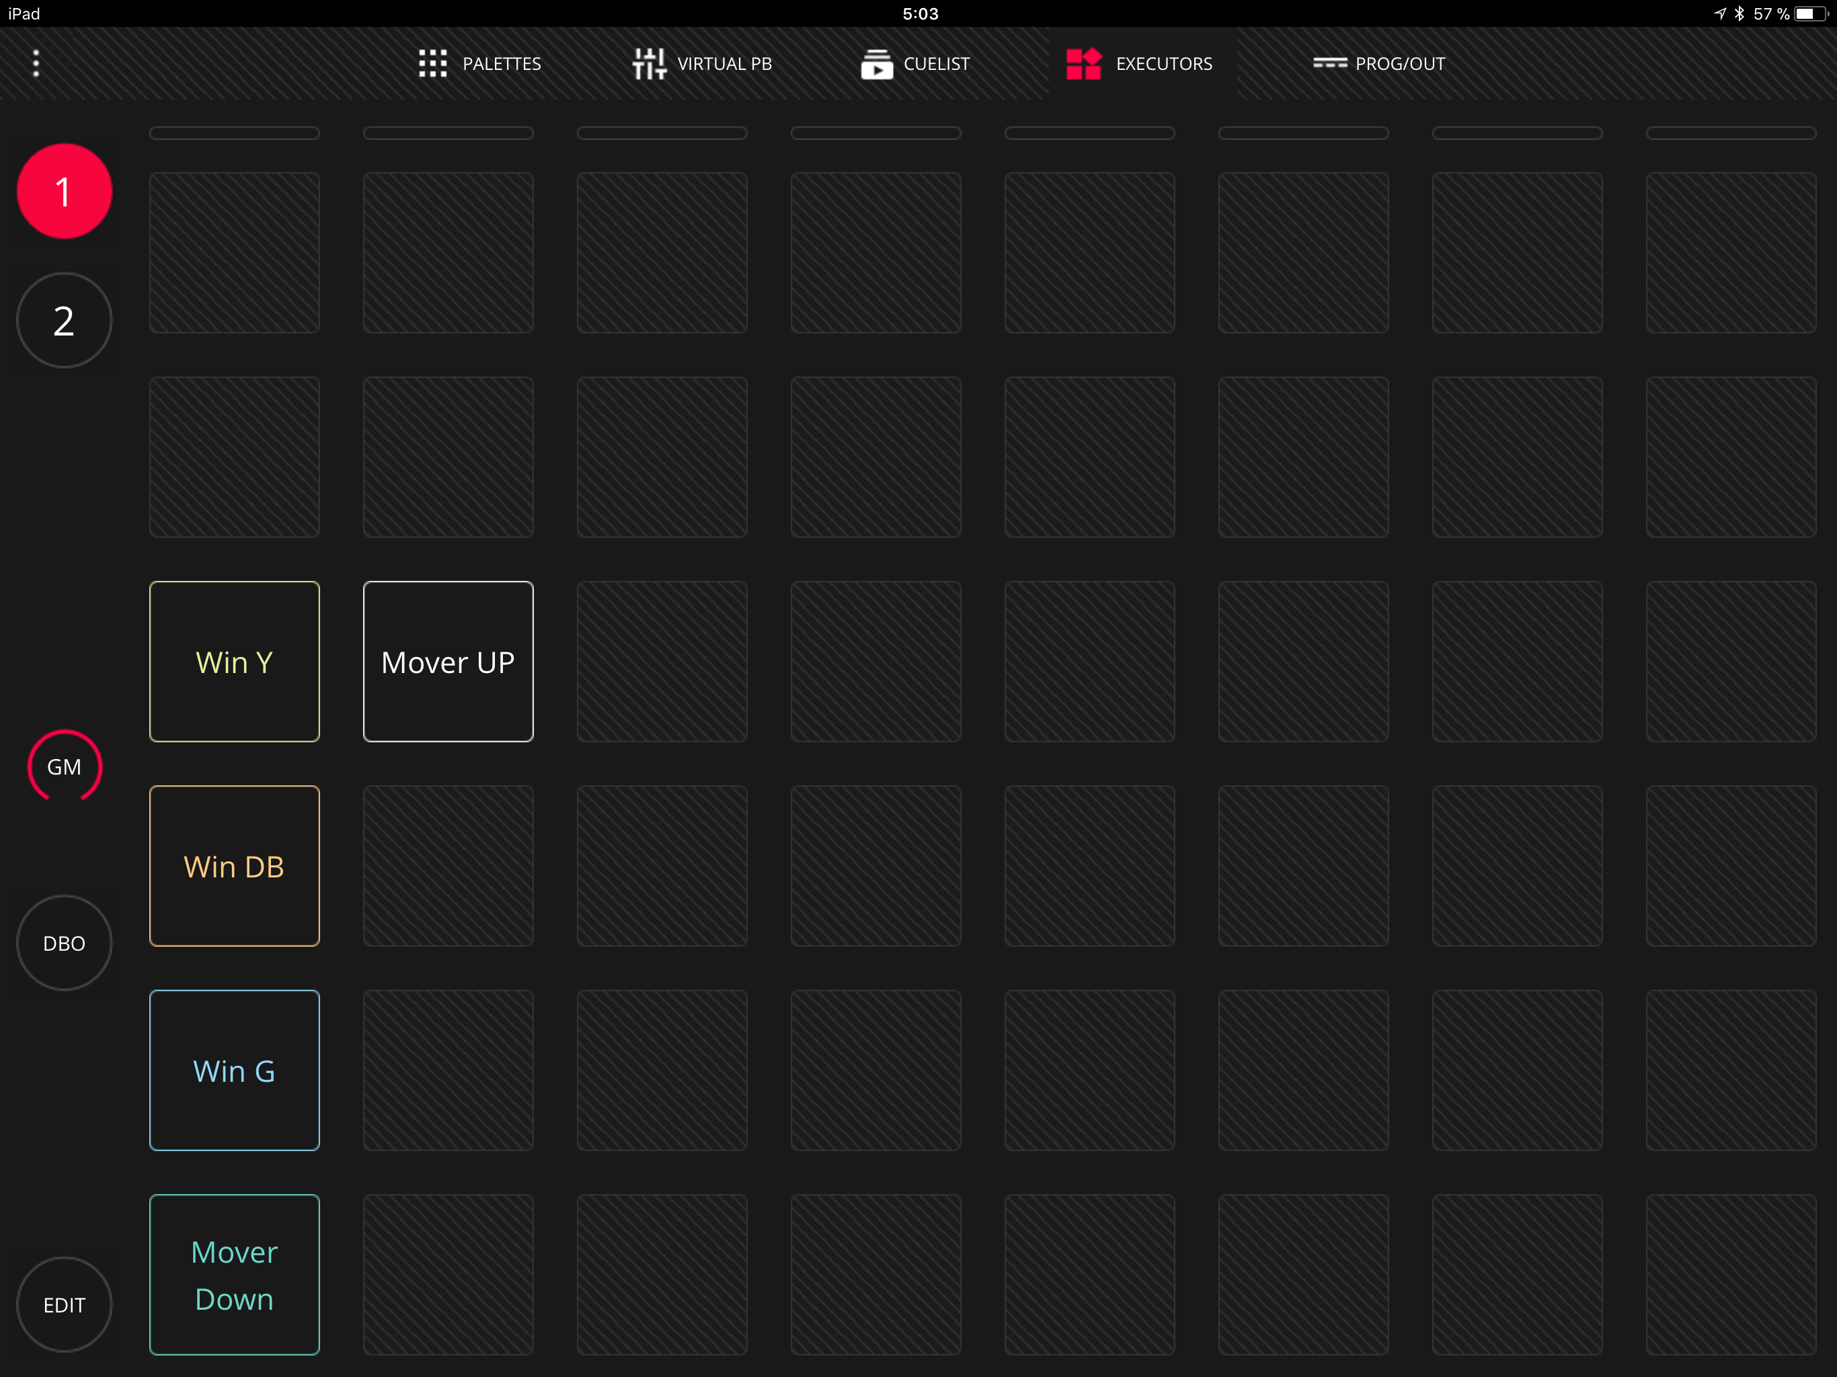The height and width of the screenshot is (1377, 1837).
Task: Fire the Win DB executor
Action: [x=234, y=865]
